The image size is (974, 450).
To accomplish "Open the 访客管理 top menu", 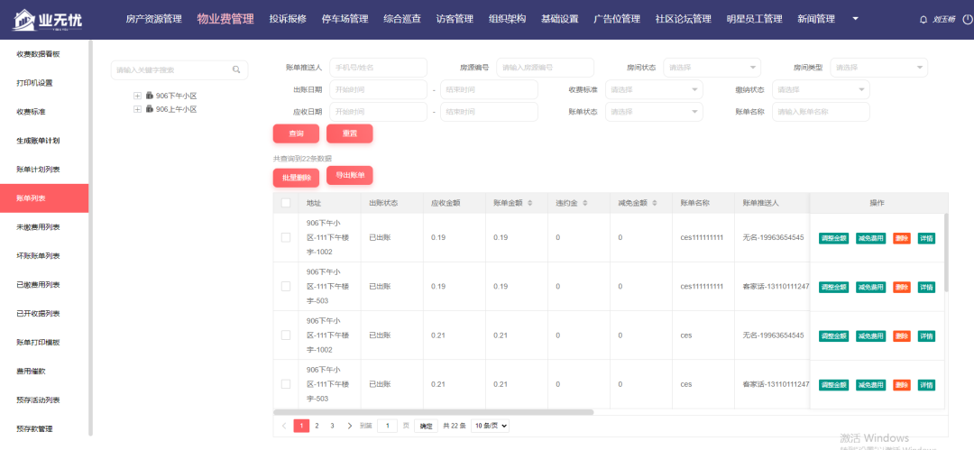I will point(455,19).
